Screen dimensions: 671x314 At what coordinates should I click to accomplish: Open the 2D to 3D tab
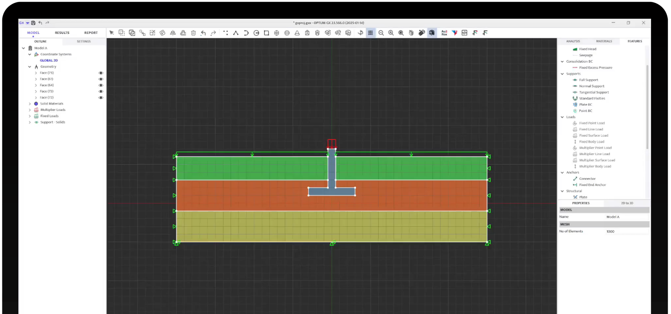[627, 203]
